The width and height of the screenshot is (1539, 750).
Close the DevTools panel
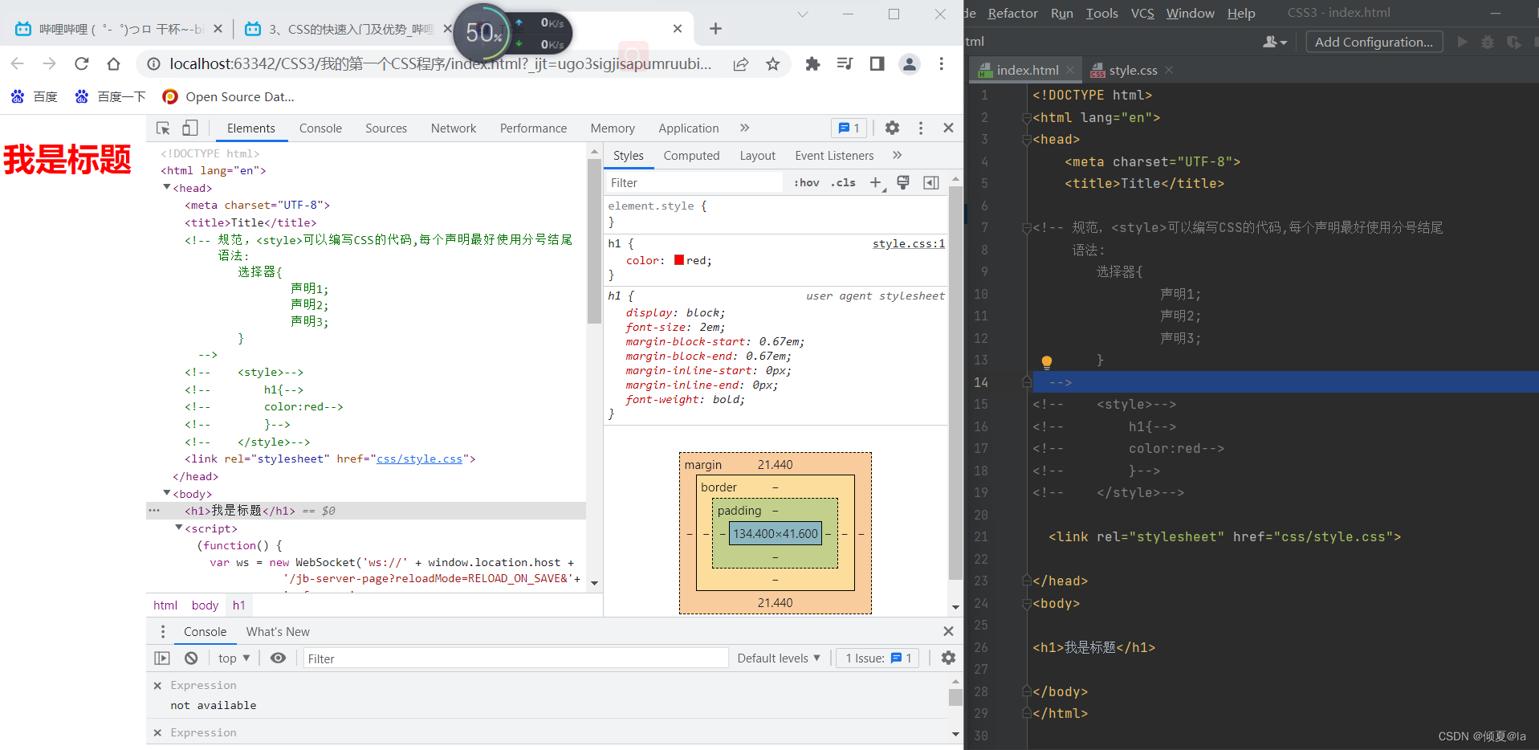pos(948,128)
